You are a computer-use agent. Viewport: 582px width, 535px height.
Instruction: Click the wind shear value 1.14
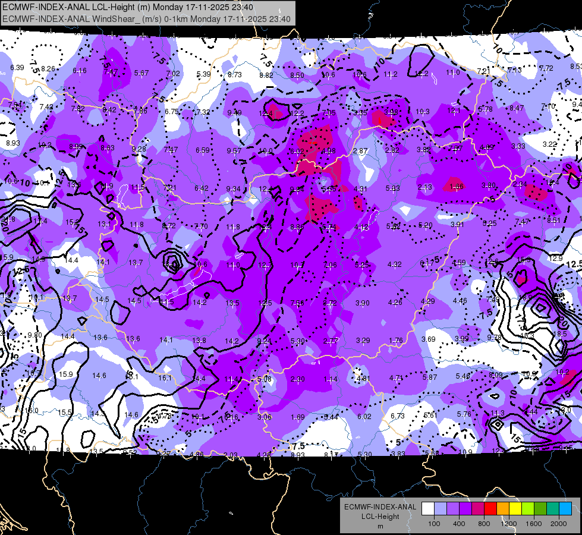(331, 379)
